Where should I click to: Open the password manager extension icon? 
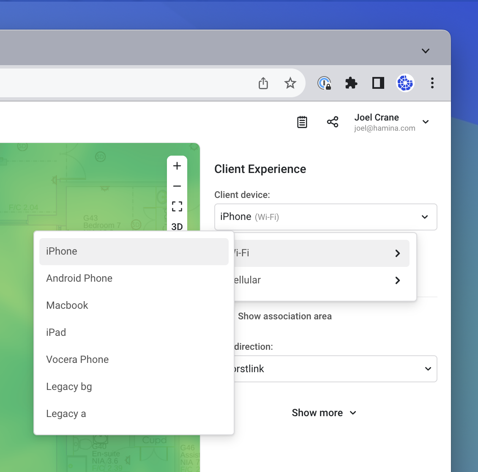point(324,83)
